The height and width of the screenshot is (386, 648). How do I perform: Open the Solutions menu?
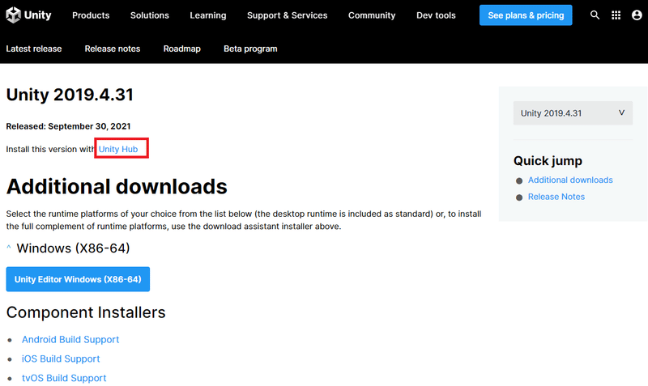pos(150,15)
